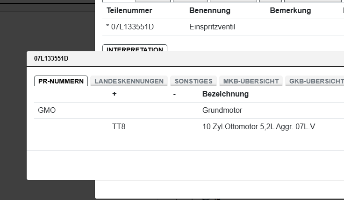Click the Bemerkung column header
344x200 pixels.
(x=290, y=11)
